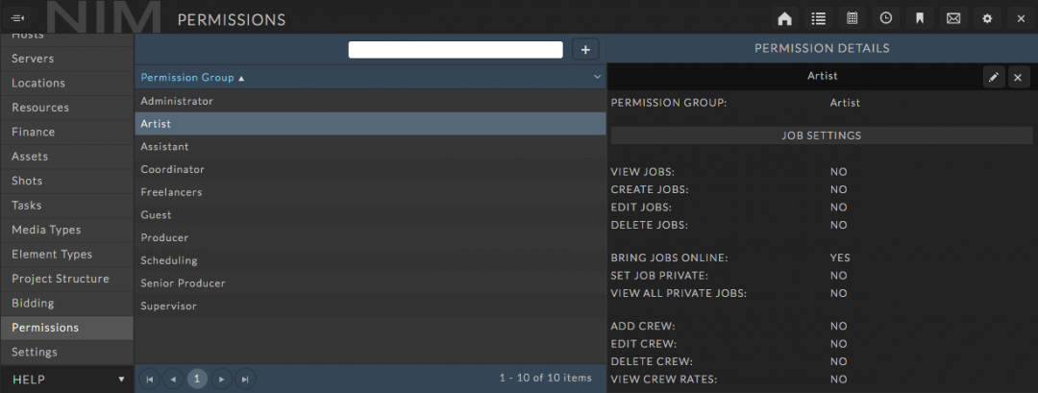Open the calendar icon in top toolbar
The image size is (1038, 393).
852,18
